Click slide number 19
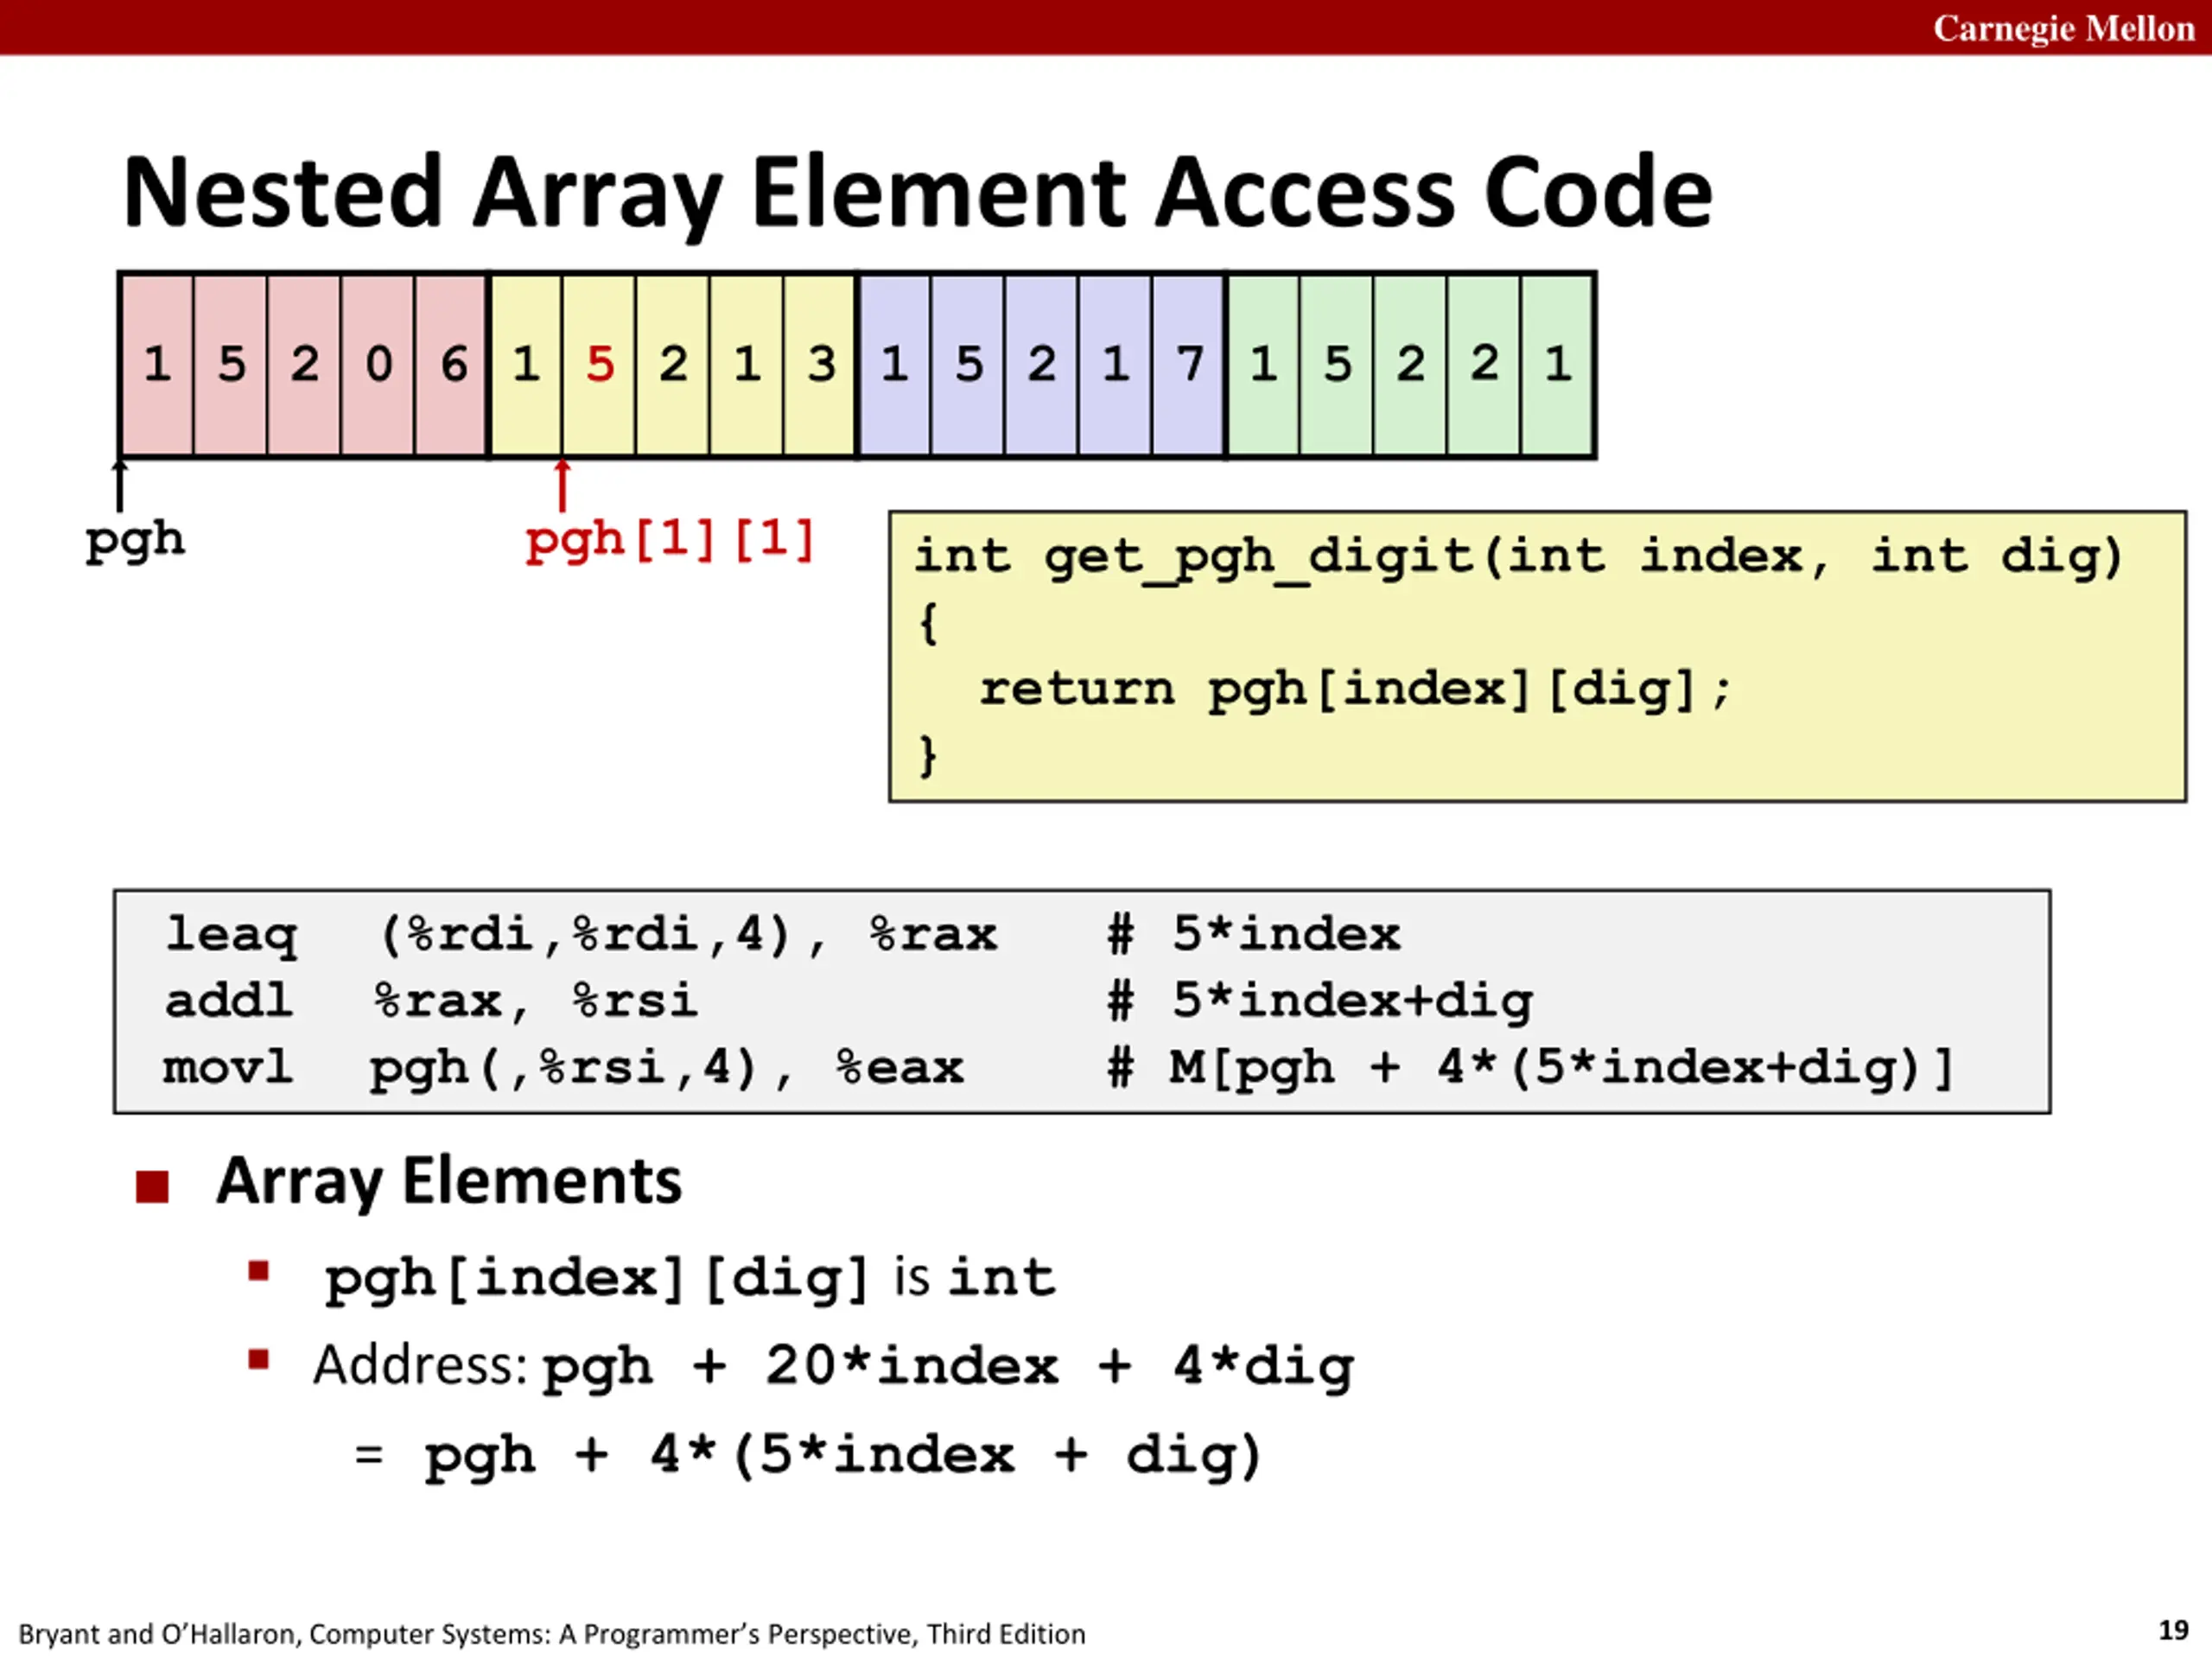 pyautogui.click(x=2174, y=1630)
